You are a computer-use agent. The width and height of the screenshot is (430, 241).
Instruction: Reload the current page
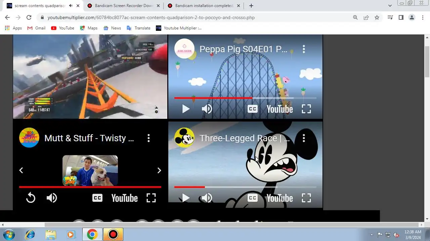(x=29, y=17)
